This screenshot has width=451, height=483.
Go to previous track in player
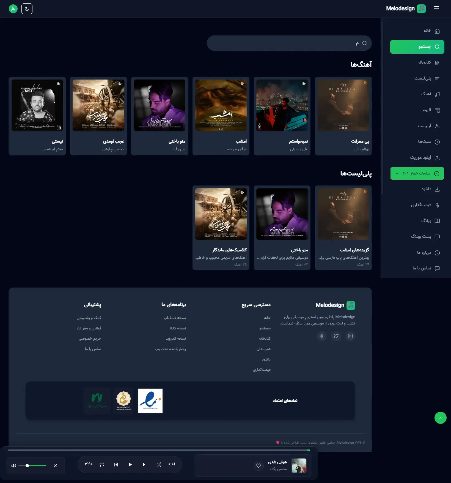tap(116, 465)
